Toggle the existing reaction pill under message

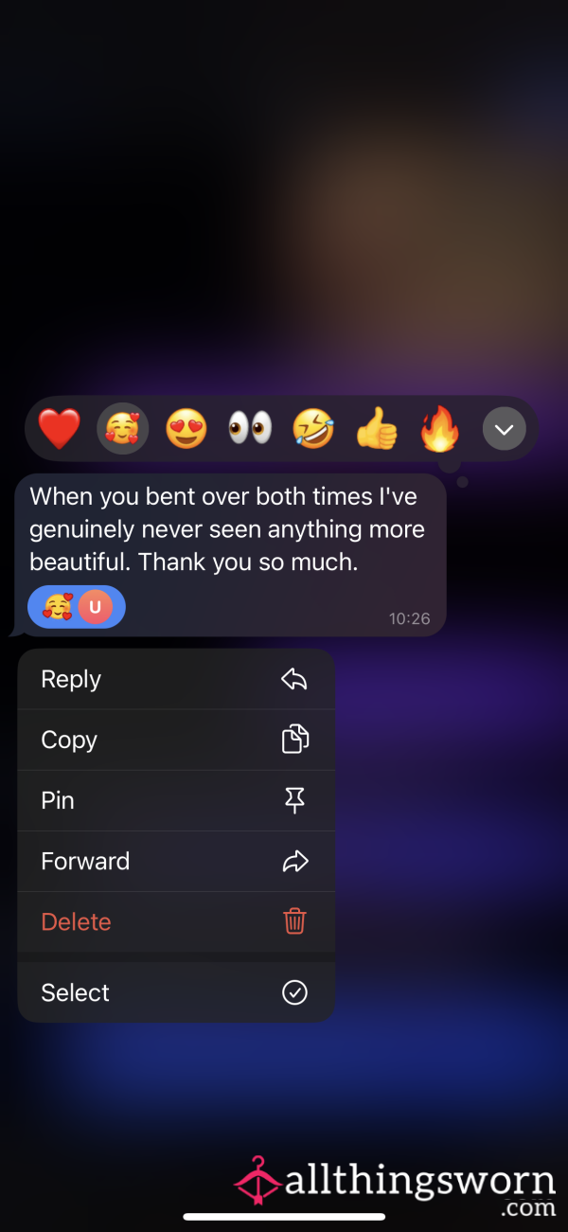tap(77, 607)
